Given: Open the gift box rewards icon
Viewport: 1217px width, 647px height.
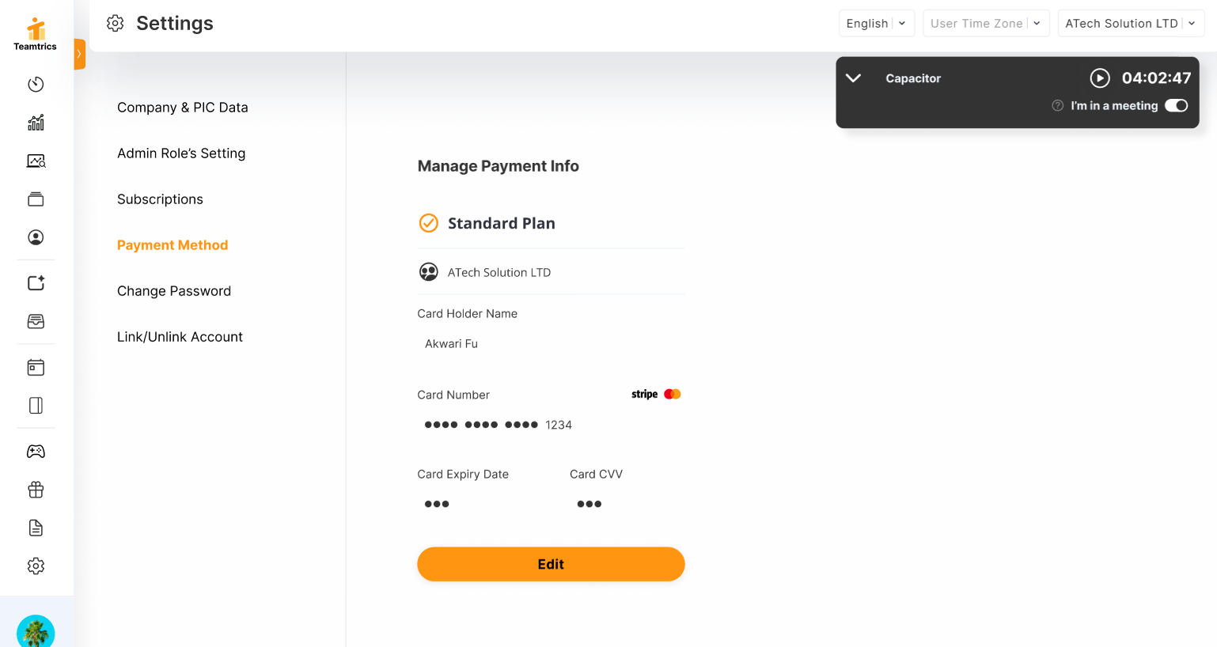Looking at the screenshot, I should tap(36, 490).
